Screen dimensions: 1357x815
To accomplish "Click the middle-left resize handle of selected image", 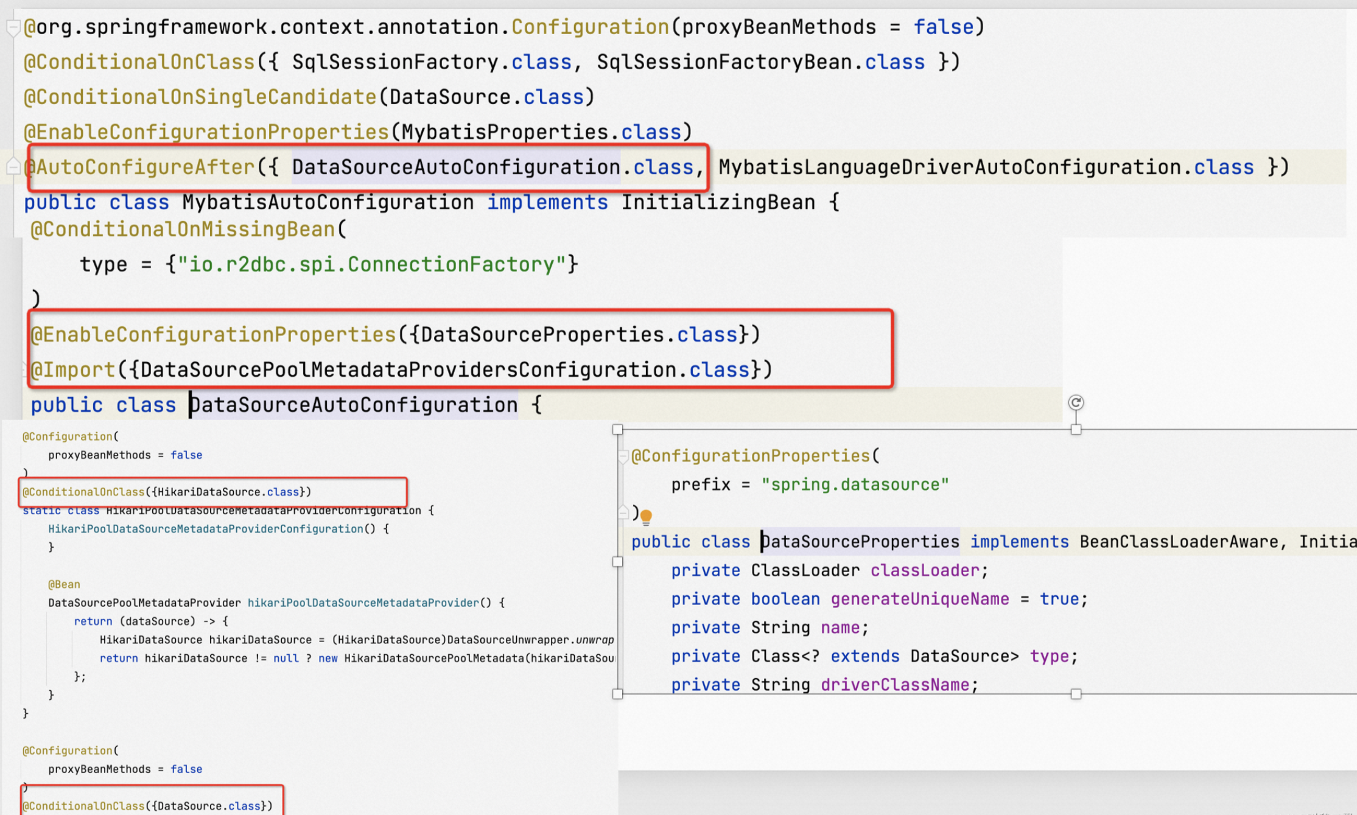I will pyautogui.click(x=617, y=561).
